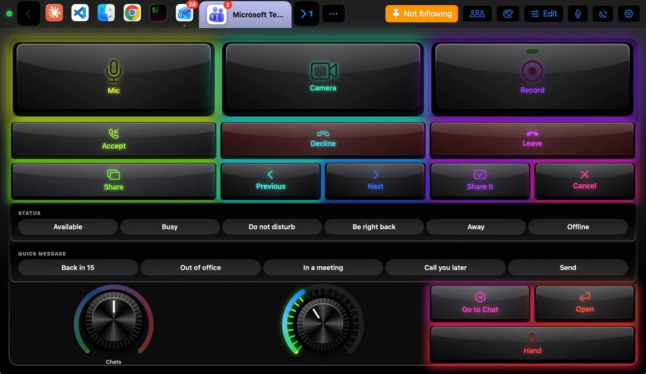The width and height of the screenshot is (646, 374).
Task: Click the Open button
Action: tap(584, 304)
